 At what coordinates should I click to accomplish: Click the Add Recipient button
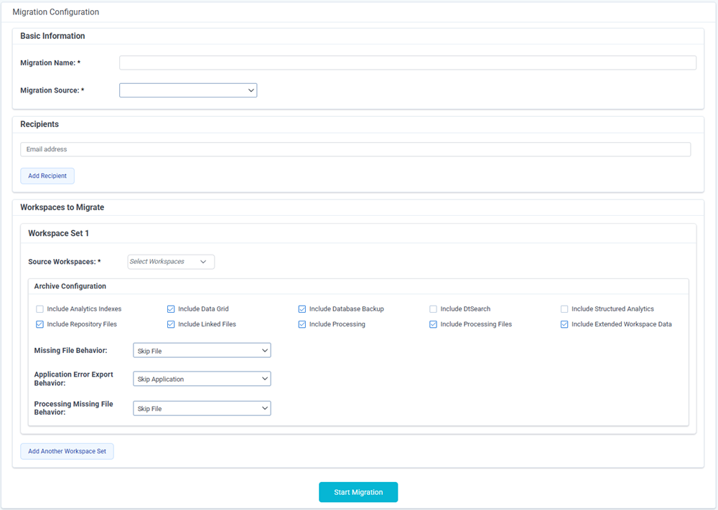(x=47, y=175)
